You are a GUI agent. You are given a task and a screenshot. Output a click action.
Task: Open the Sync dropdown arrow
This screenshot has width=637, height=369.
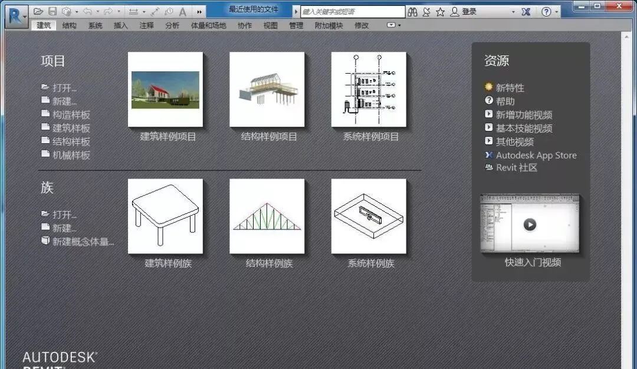[x=77, y=12]
